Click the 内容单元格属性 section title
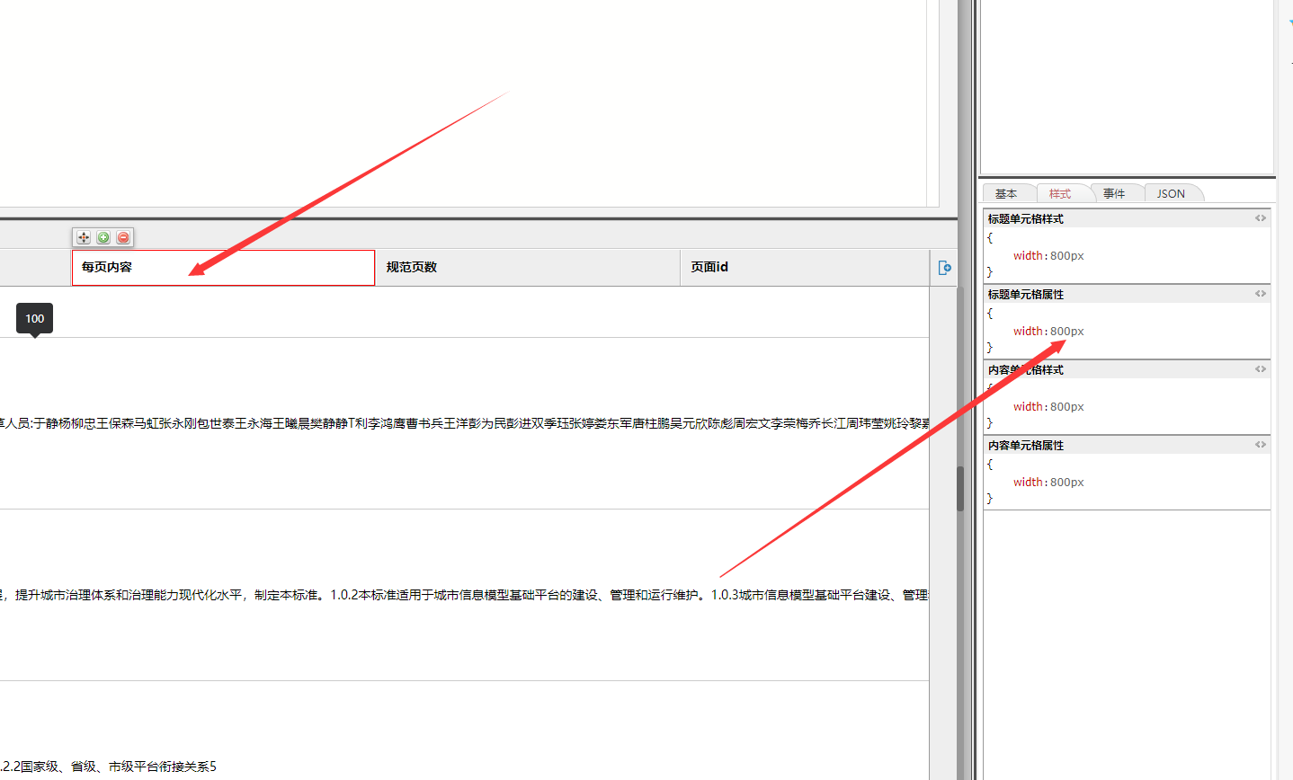The height and width of the screenshot is (780, 1293). (1026, 445)
